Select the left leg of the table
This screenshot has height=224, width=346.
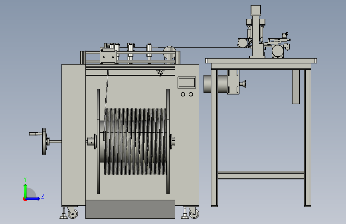214,138
